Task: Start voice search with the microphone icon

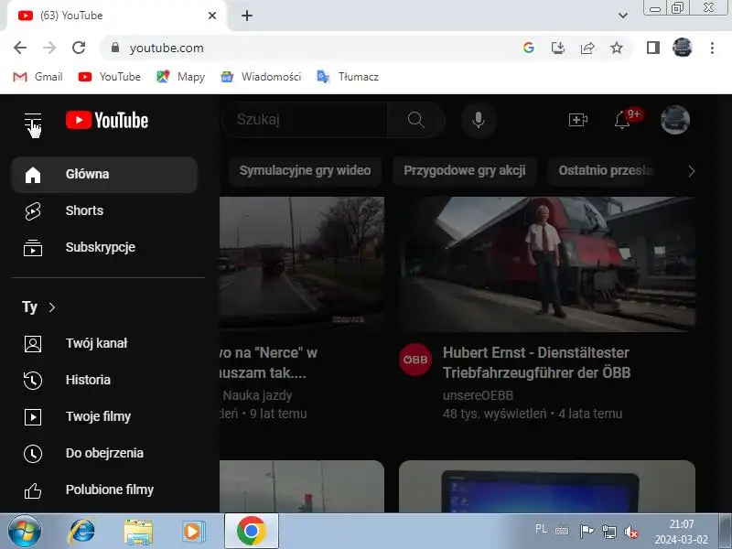Action: pos(478,120)
